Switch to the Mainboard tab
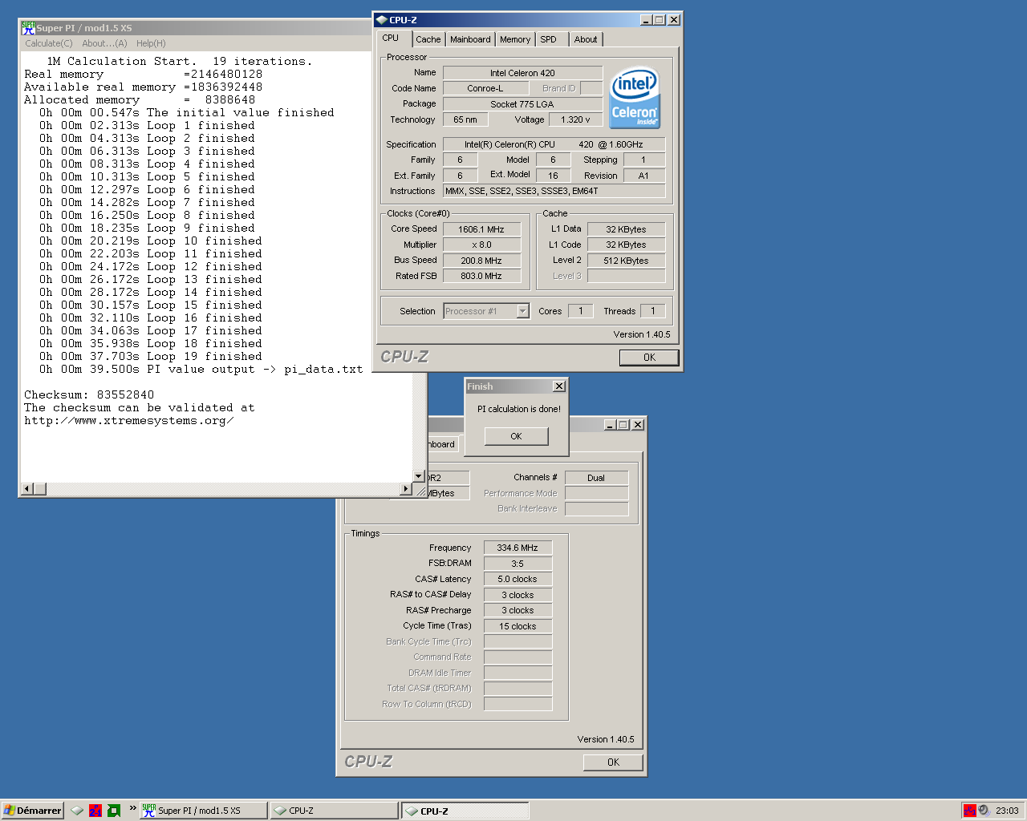Image resolution: width=1027 pixels, height=821 pixels. click(470, 39)
